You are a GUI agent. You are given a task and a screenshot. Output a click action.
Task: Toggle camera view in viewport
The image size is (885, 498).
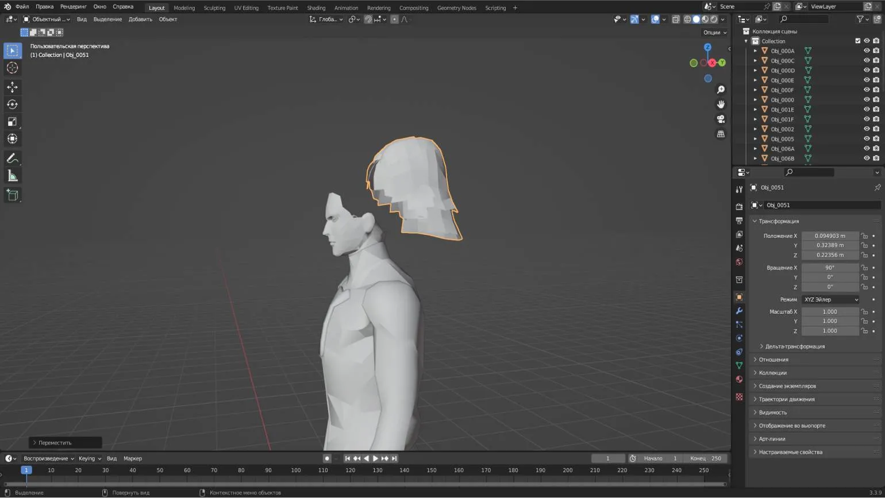coord(721,119)
